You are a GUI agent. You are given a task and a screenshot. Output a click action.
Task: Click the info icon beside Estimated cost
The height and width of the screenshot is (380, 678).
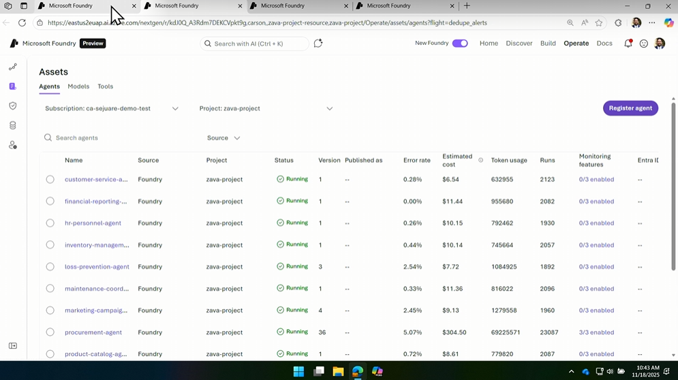pos(480,160)
